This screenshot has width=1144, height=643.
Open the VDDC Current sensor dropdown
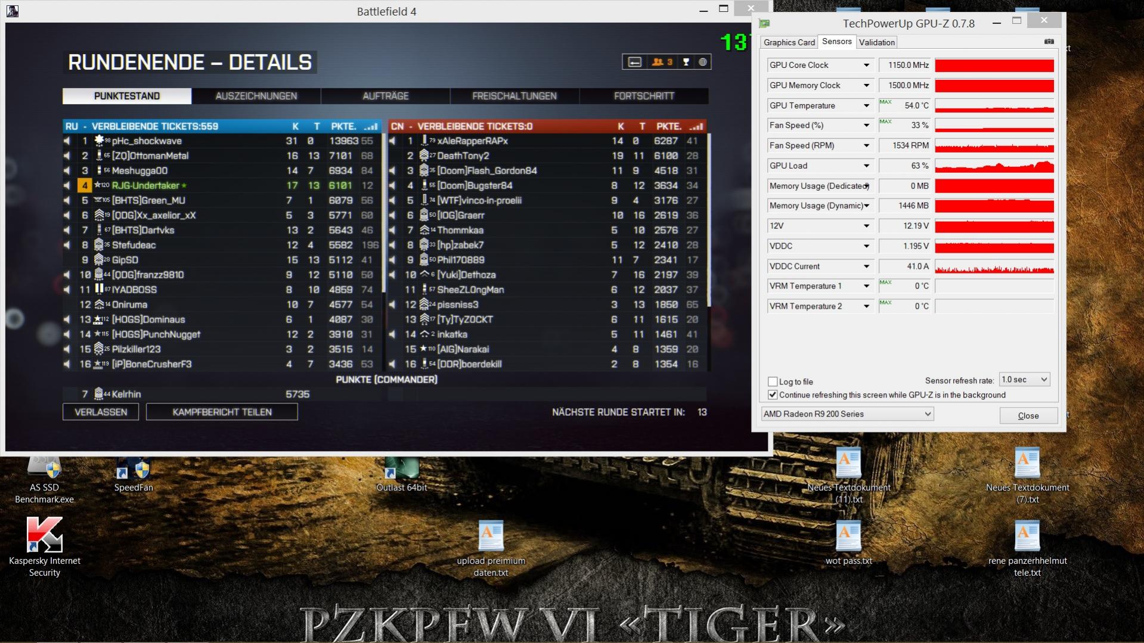[866, 267]
